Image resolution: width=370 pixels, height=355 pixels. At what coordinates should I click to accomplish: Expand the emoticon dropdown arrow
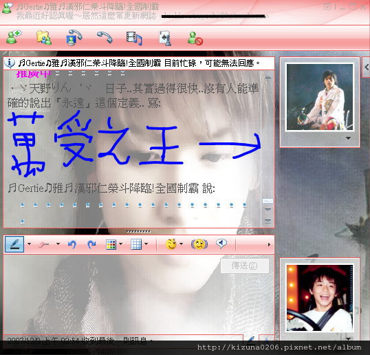[x=182, y=244]
